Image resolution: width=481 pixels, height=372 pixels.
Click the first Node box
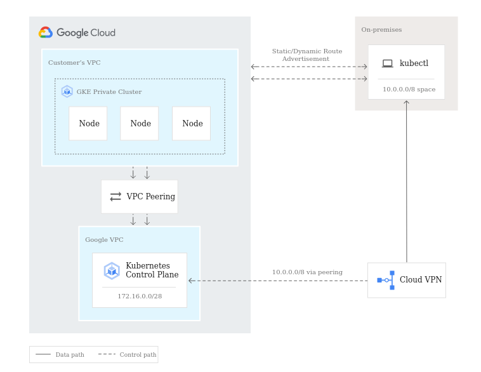(x=88, y=124)
